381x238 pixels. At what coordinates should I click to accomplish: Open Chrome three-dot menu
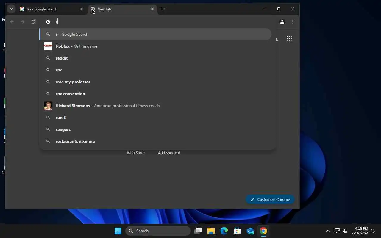(x=293, y=22)
